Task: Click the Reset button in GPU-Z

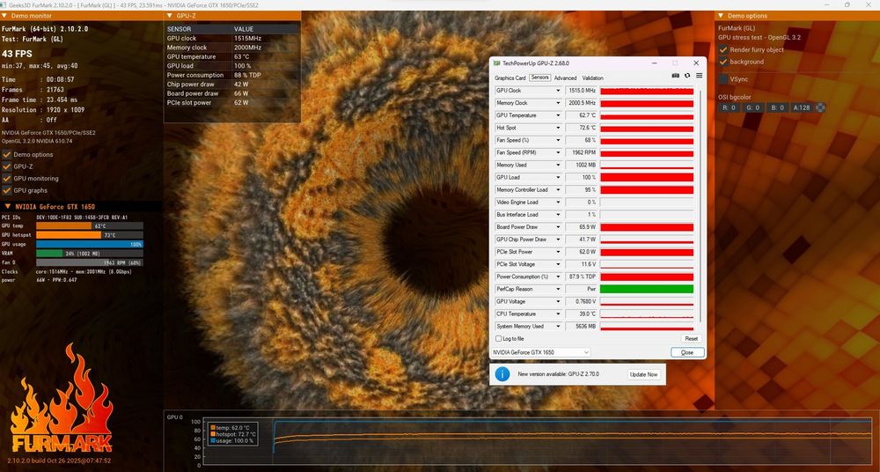Action: coord(692,339)
